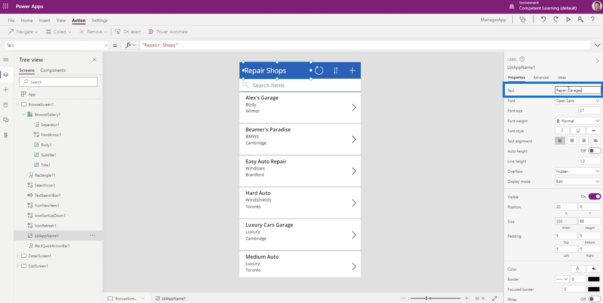Screen dimensions: 603x303
Task: Switch to the Ideas tab
Action: 562,78
